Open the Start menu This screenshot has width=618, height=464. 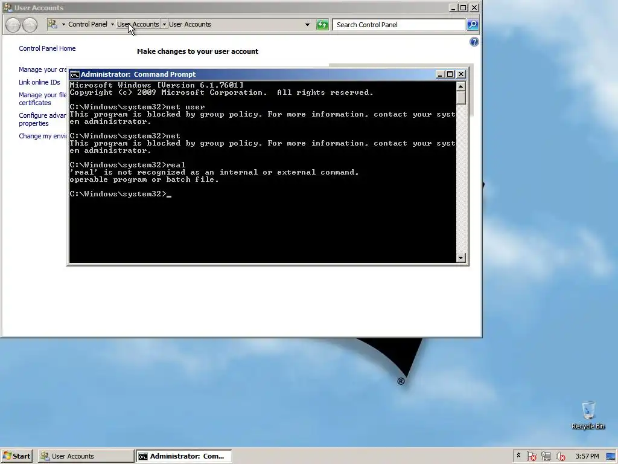(16, 456)
